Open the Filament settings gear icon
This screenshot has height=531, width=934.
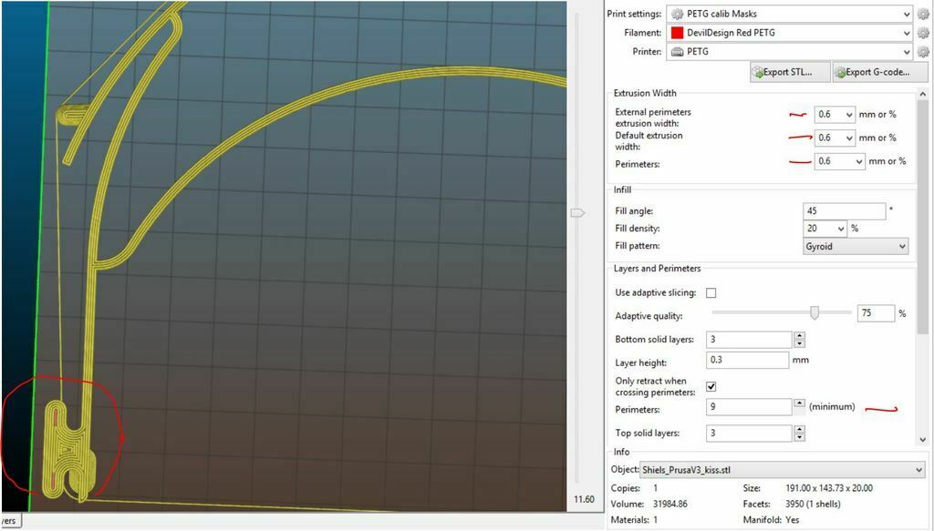pyautogui.click(x=923, y=33)
